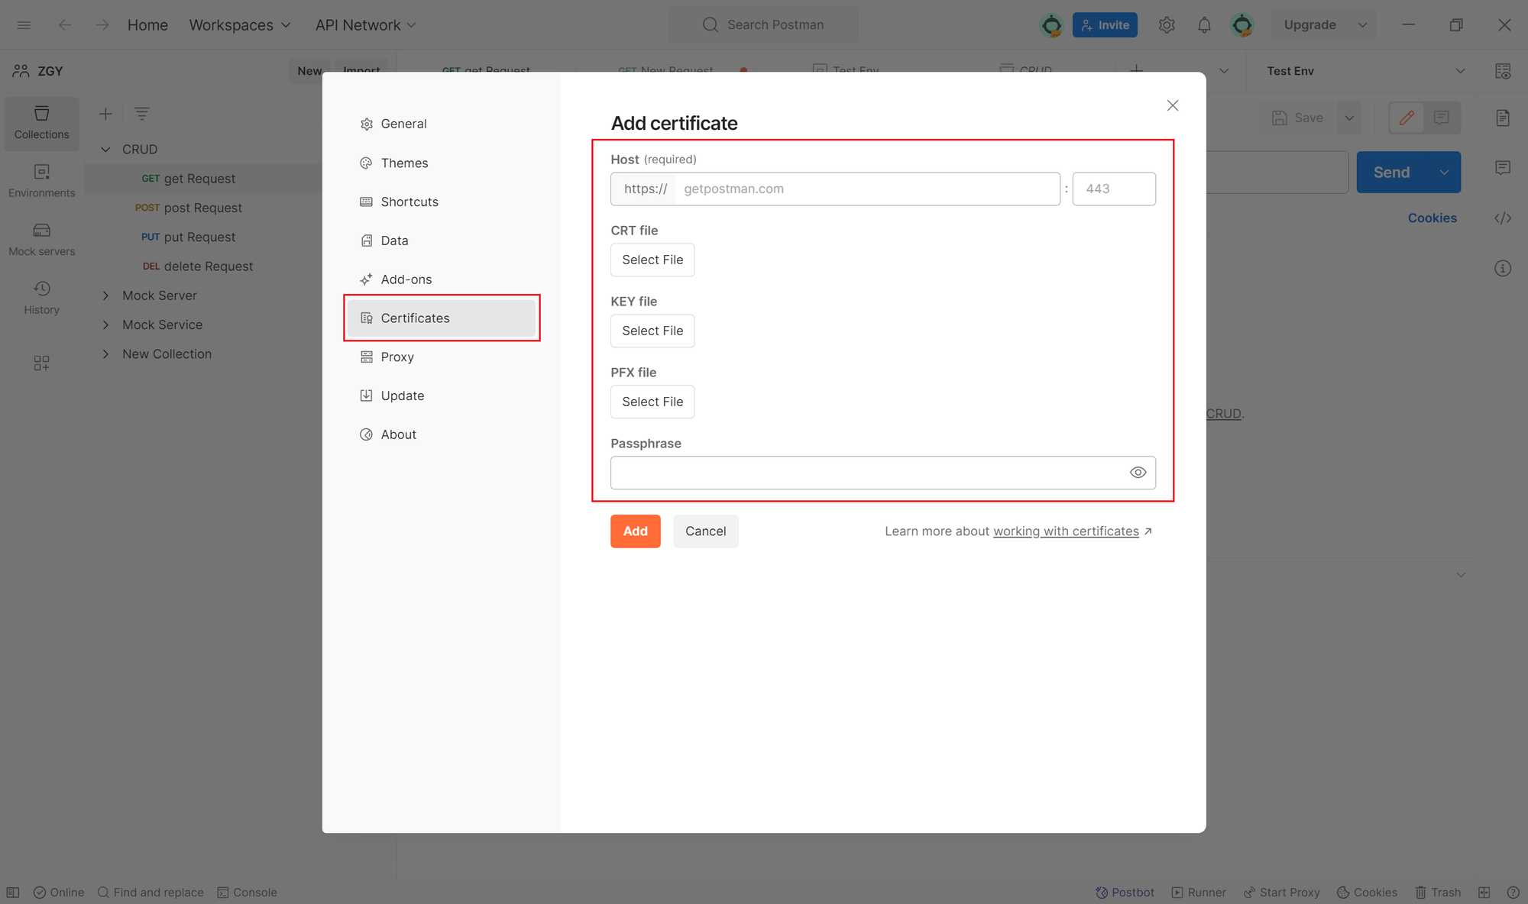Cancel adding the certificate
Screen dimensions: 1528x904
click(705, 531)
